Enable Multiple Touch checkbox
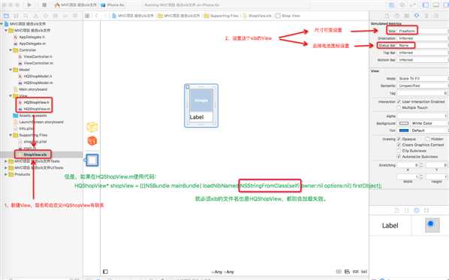This screenshot has height=280, width=449. point(399,107)
